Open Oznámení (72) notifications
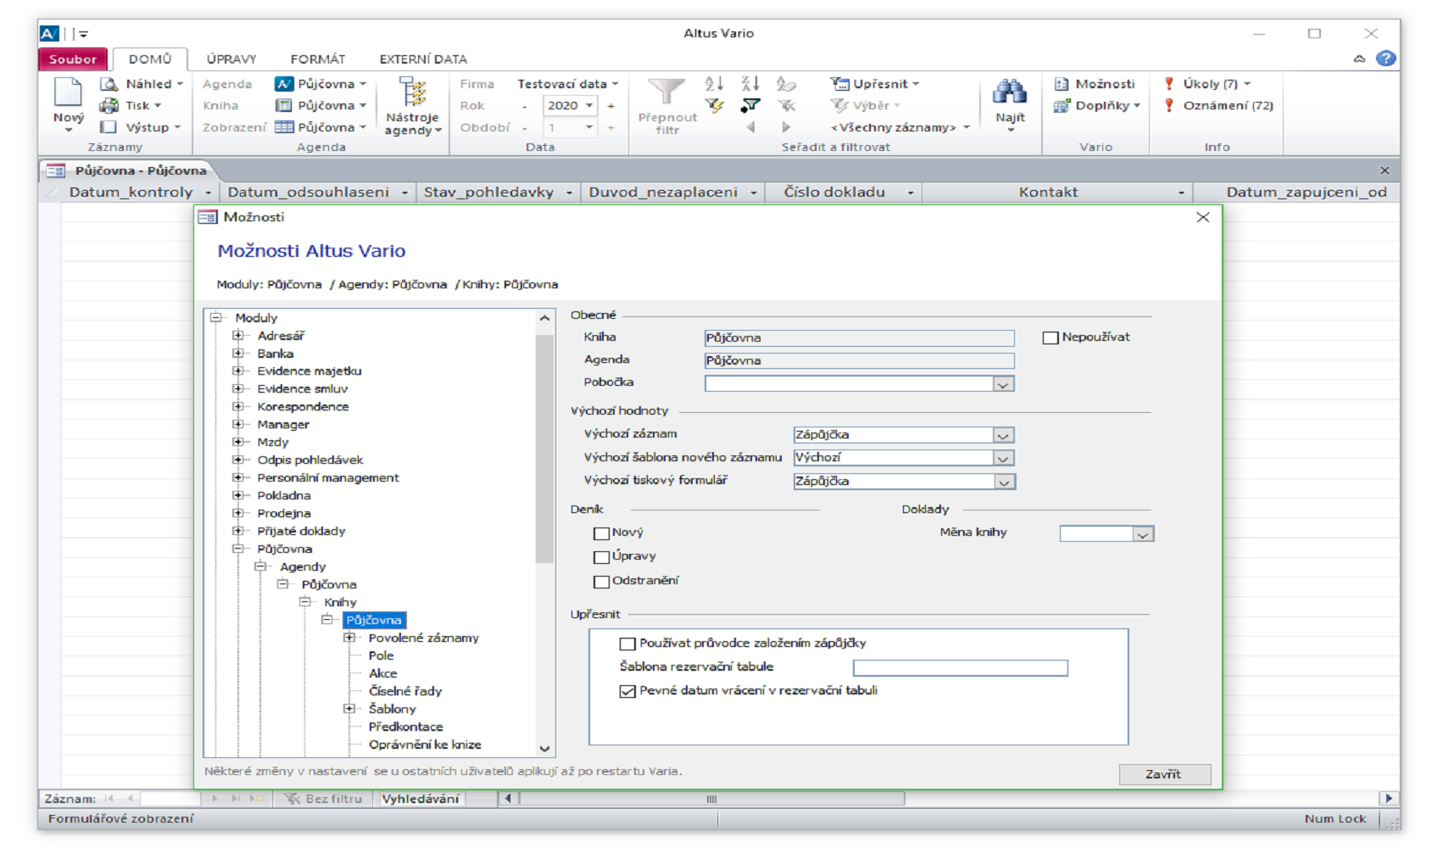 click(x=1218, y=106)
